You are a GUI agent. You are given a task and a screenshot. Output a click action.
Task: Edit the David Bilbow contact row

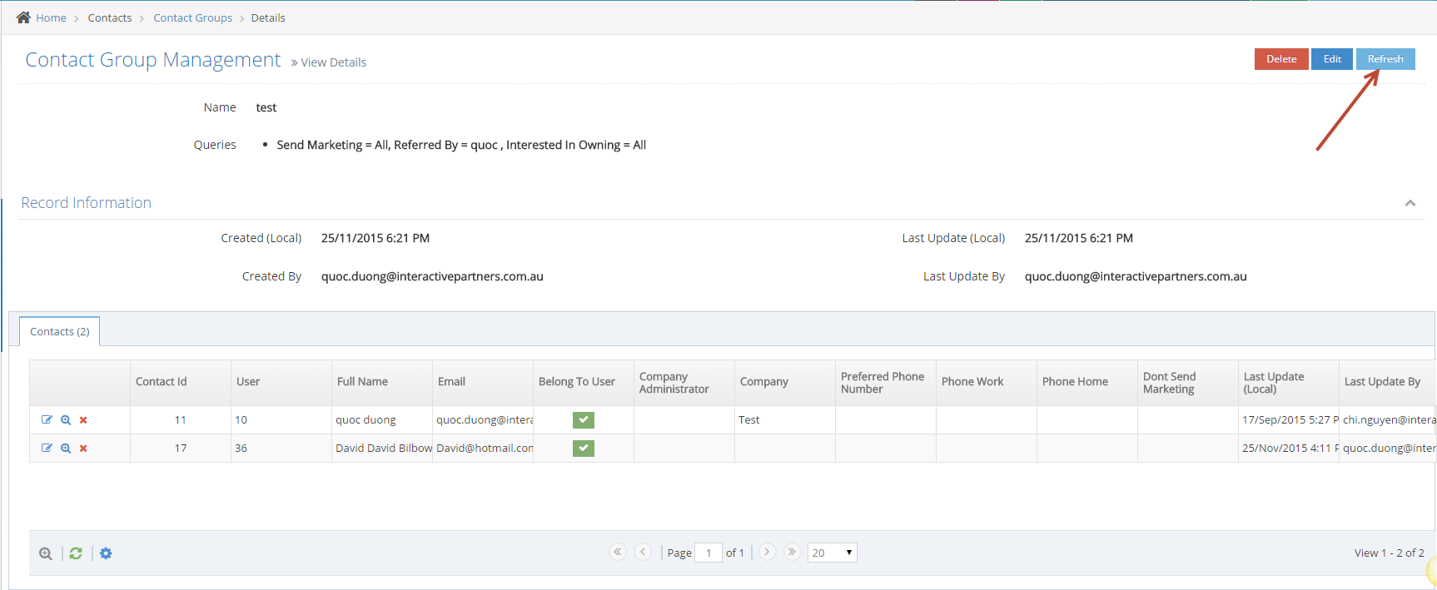coord(47,449)
